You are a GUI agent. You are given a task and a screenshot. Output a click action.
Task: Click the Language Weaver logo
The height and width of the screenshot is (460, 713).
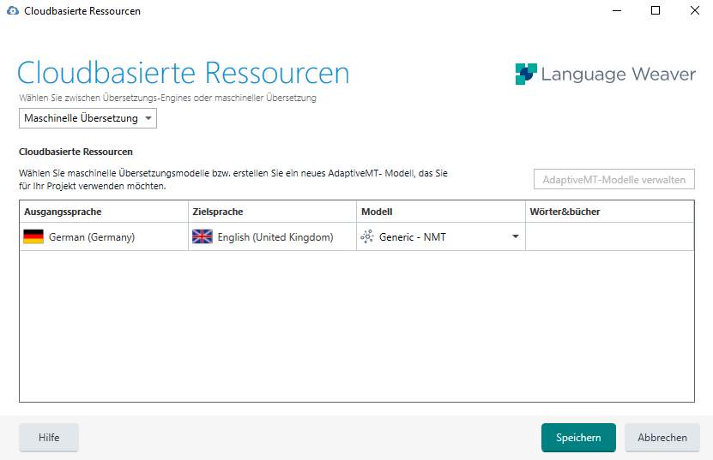[605, 74]
